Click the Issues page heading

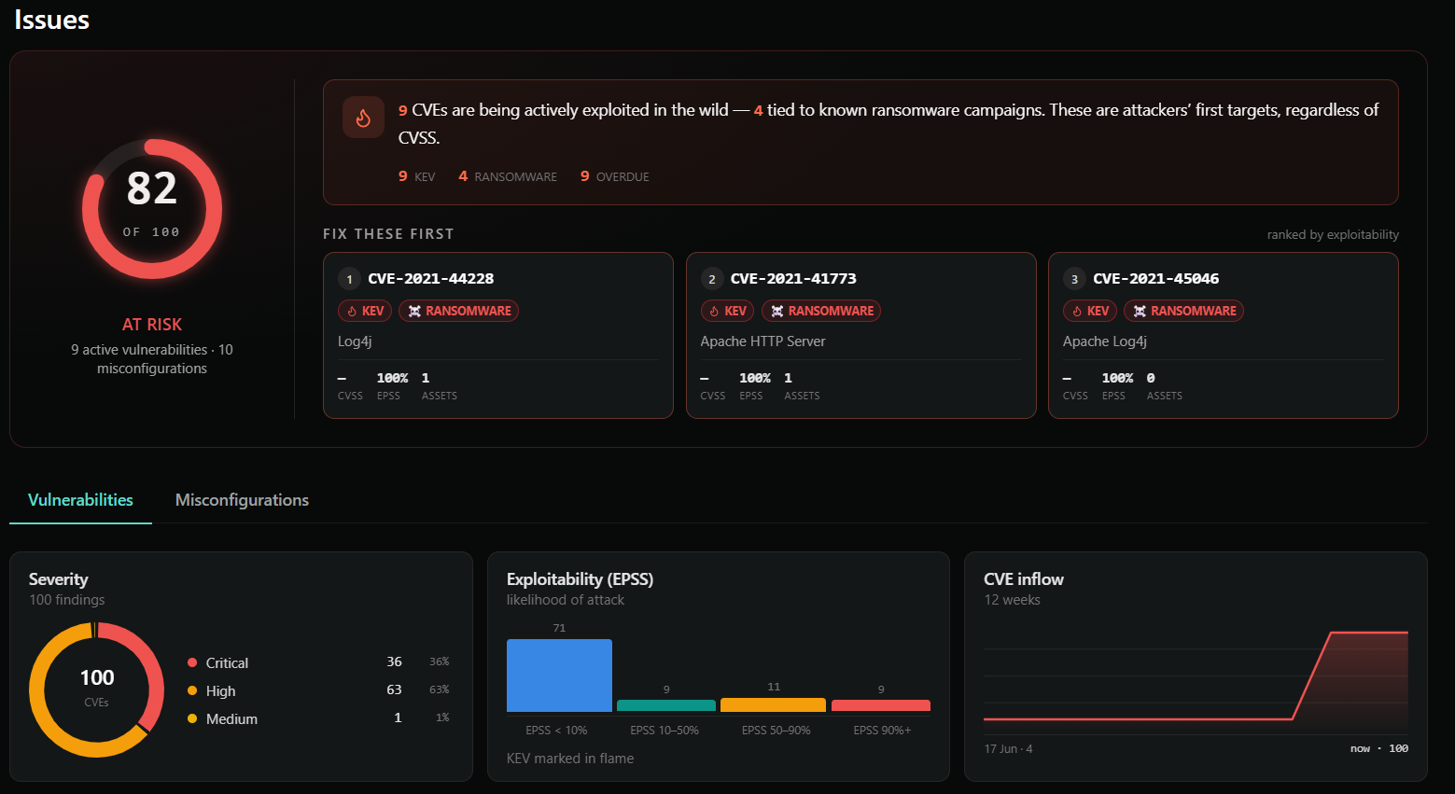click(52, 20)
